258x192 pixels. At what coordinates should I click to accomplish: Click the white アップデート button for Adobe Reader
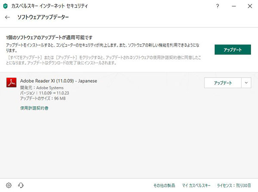(x=223, y=83)
